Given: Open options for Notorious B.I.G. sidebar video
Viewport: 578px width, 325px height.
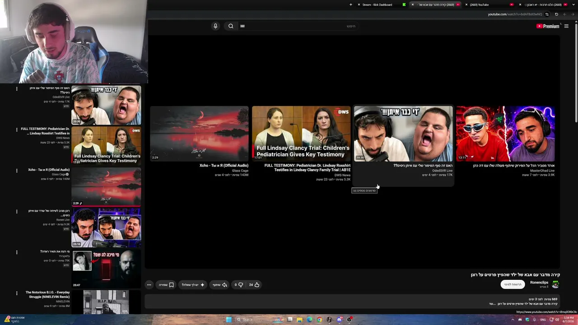Looking at the screenshot, I should pyautogui.click(x=17, y=293).
